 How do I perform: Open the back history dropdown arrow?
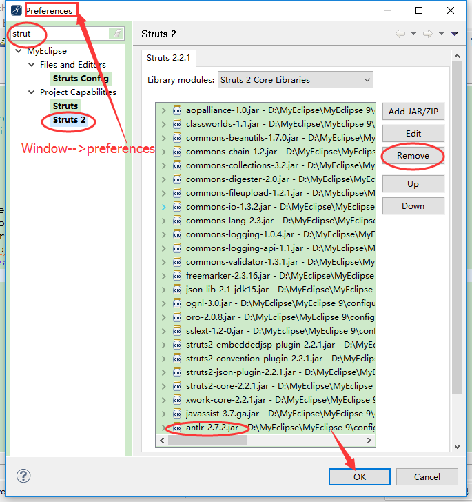tap(413, 34)
